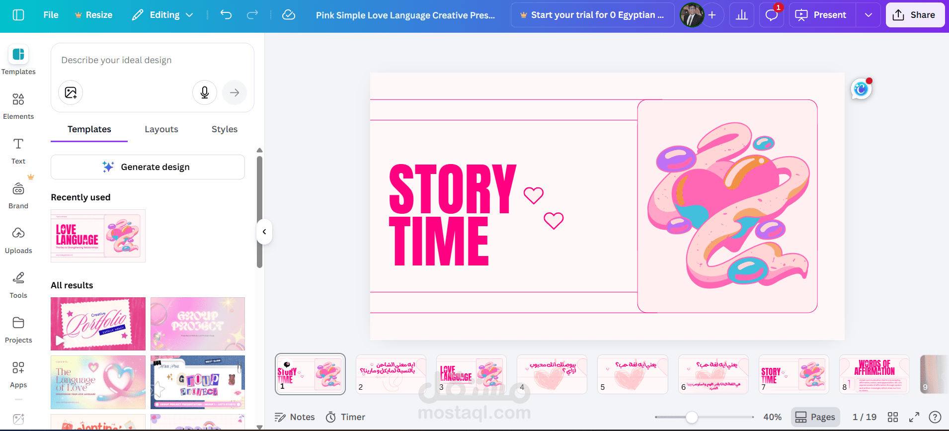Start presenting with Present button

click(823, 15)
